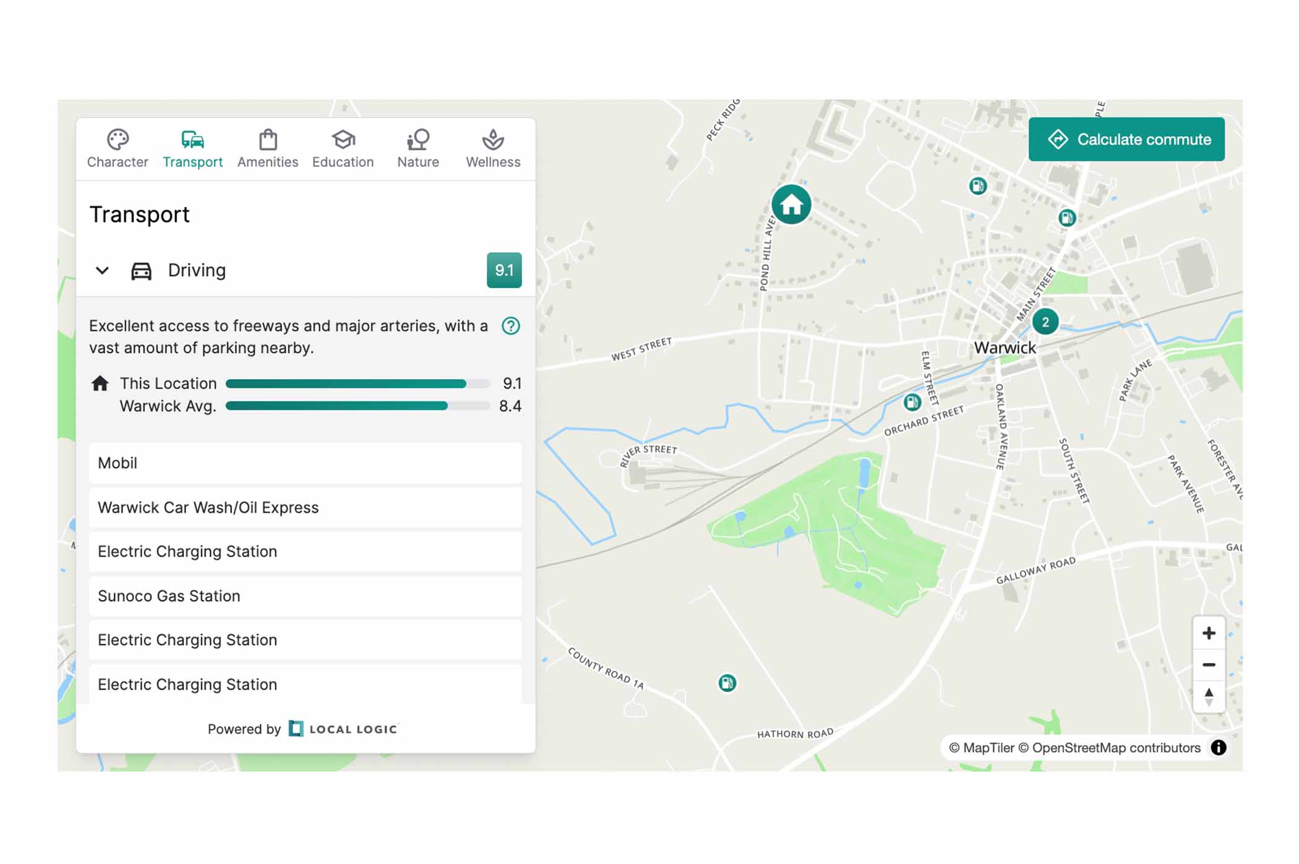This screenshot has height=864, width=1299.
Task: Click the Calculate commute button
Action: pyautogui.click(x=1126, y=139)
